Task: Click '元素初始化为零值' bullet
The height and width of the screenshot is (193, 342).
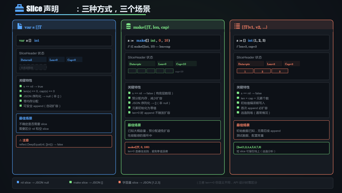Action: 144,108
